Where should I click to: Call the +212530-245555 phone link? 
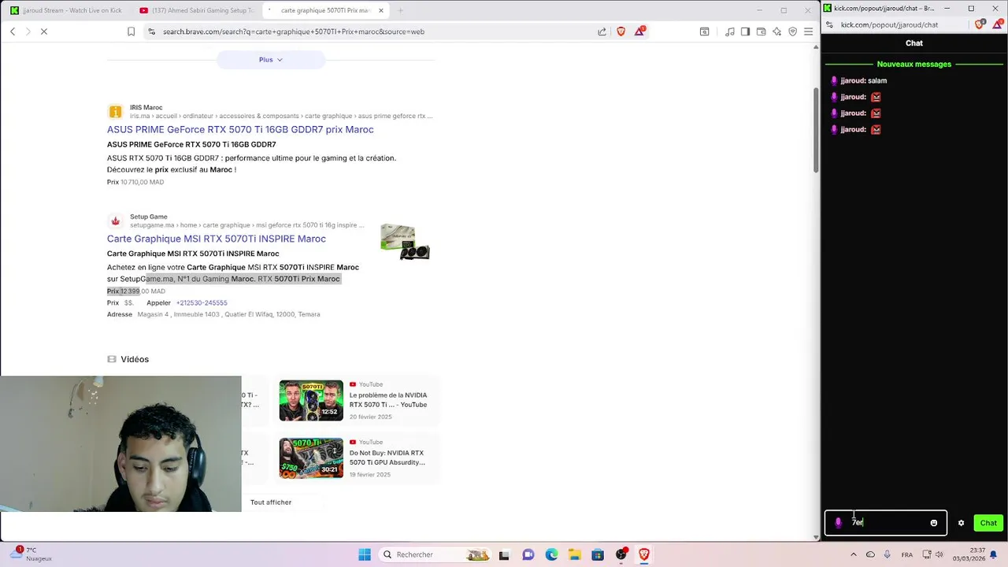(202, 302)
